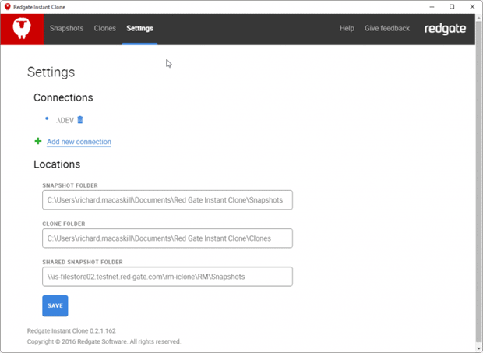Click the redgate brand logo

445,29
